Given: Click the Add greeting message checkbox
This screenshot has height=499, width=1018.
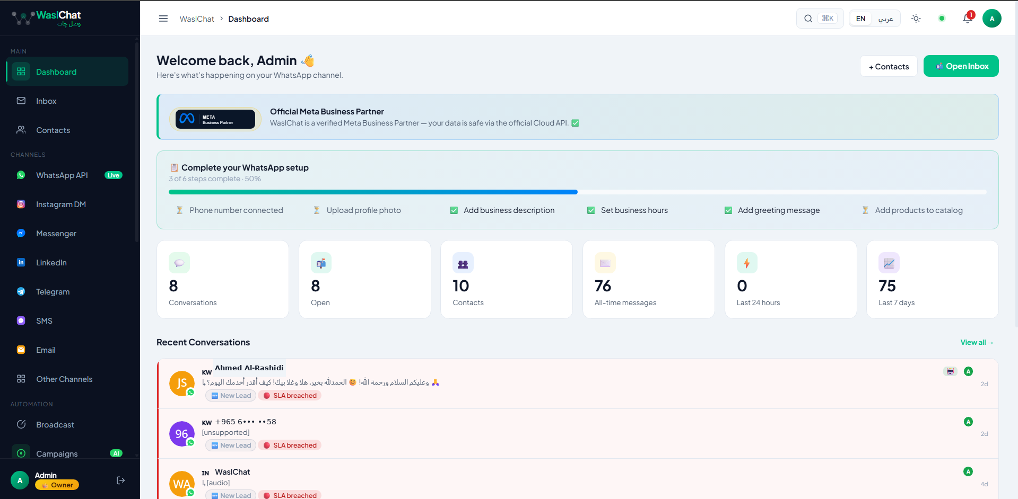Looking at the screenshot, I should (x=728, y=210).
